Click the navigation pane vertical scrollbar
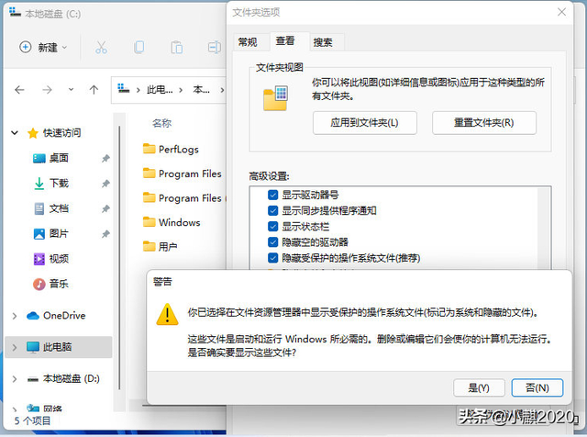587x437 pixels. [x=119, y=257]
